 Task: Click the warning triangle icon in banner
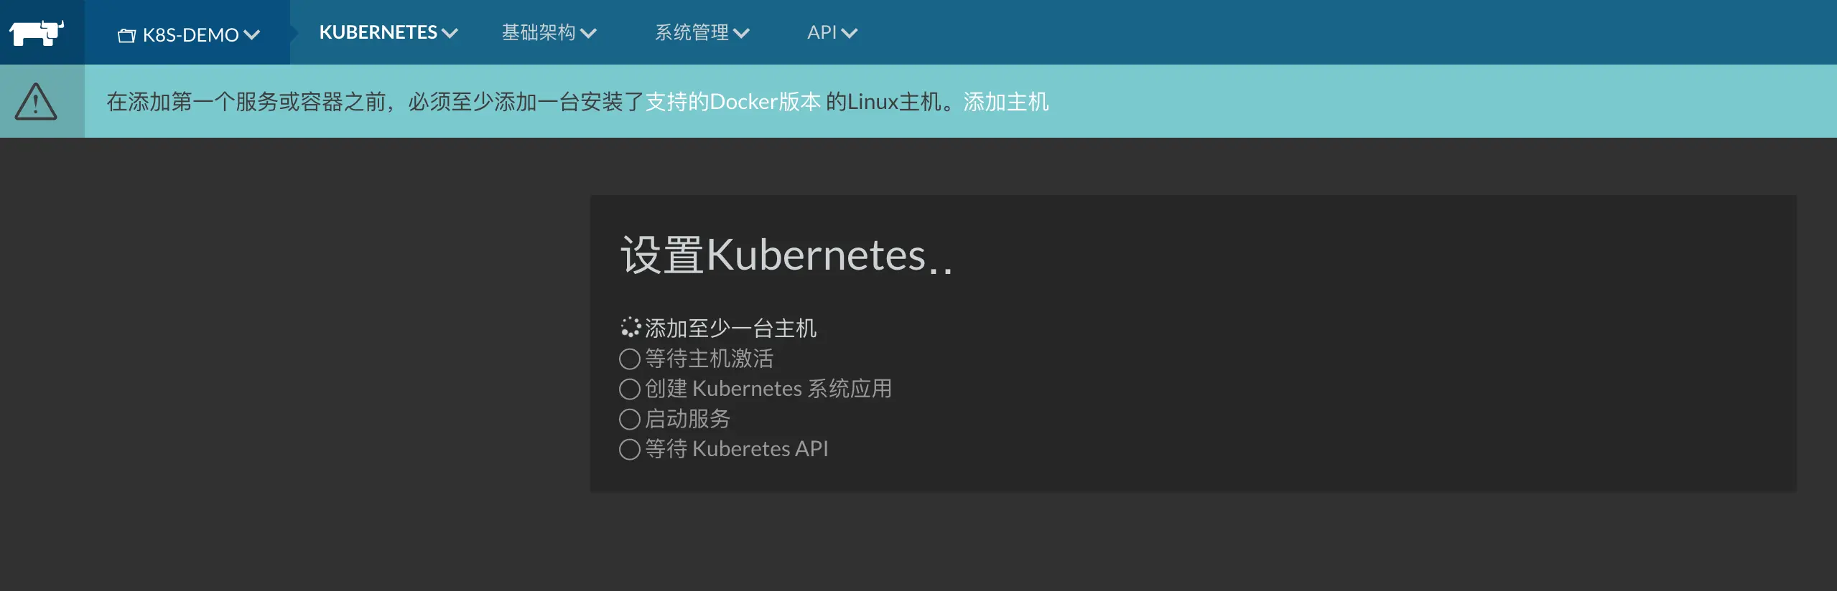[36, 101]
